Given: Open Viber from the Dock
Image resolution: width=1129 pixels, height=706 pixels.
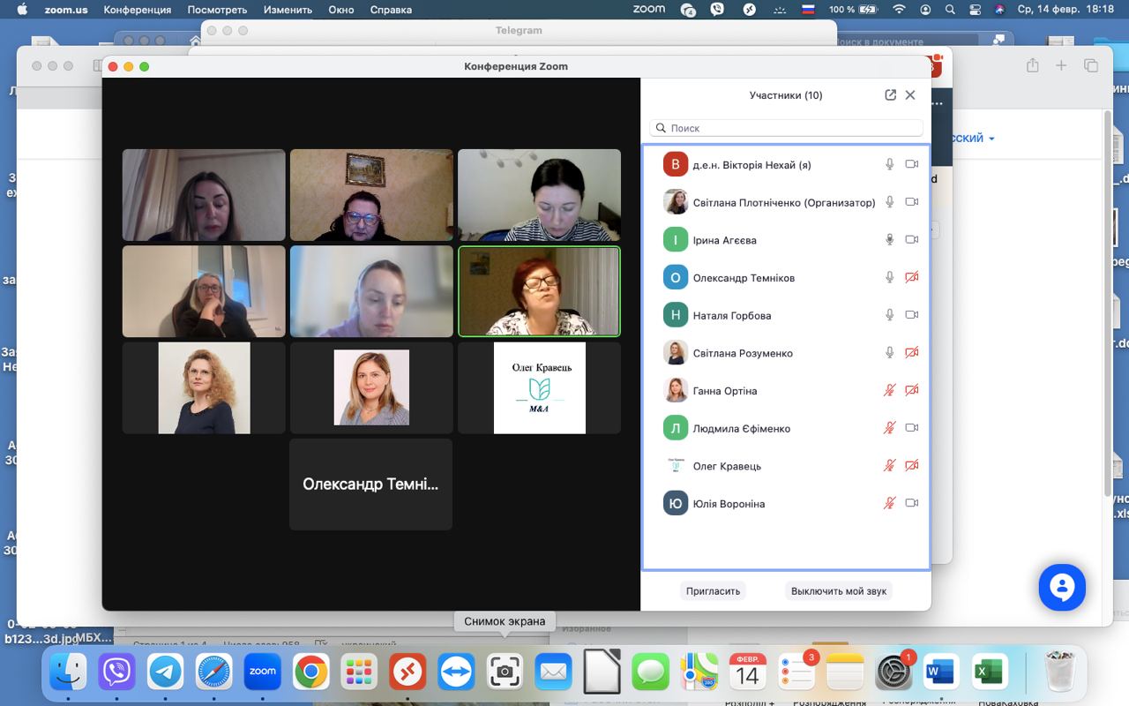Looking at the screenshot, I should (x=116, y=672).
